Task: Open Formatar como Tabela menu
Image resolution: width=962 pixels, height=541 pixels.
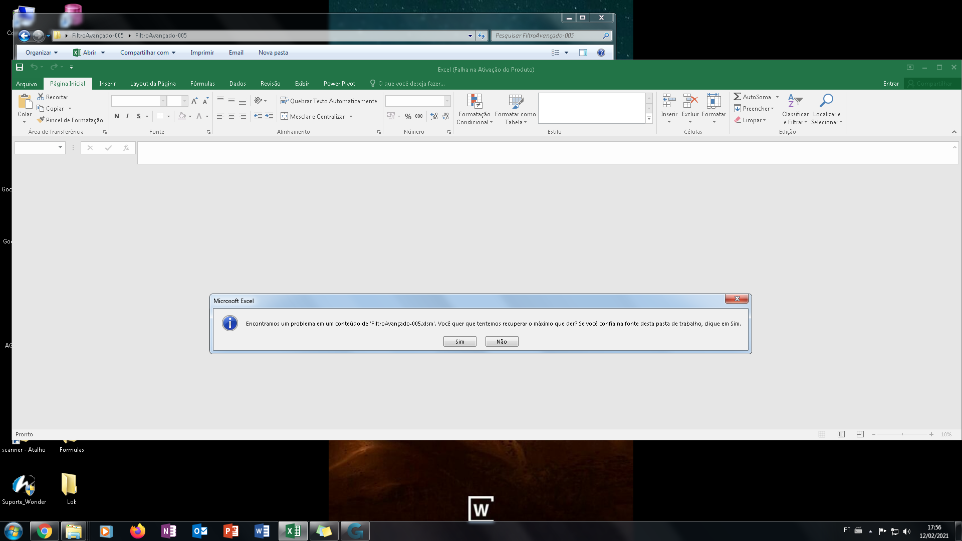Action: pos(516,109)
